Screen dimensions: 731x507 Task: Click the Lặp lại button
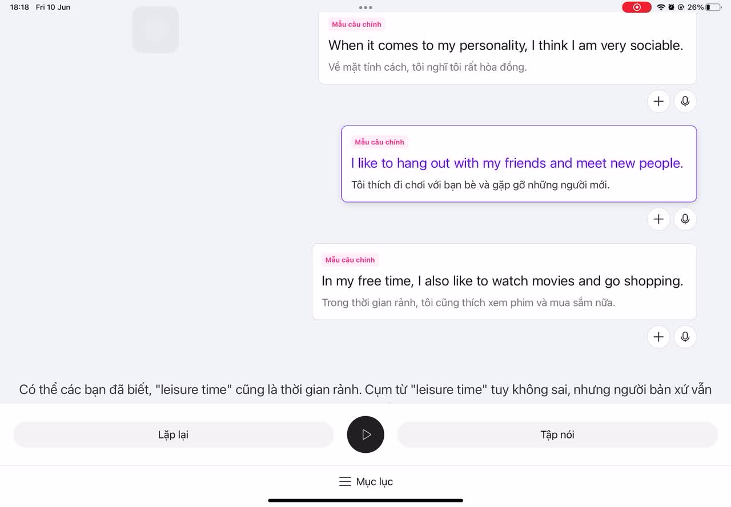coord(173,434)
